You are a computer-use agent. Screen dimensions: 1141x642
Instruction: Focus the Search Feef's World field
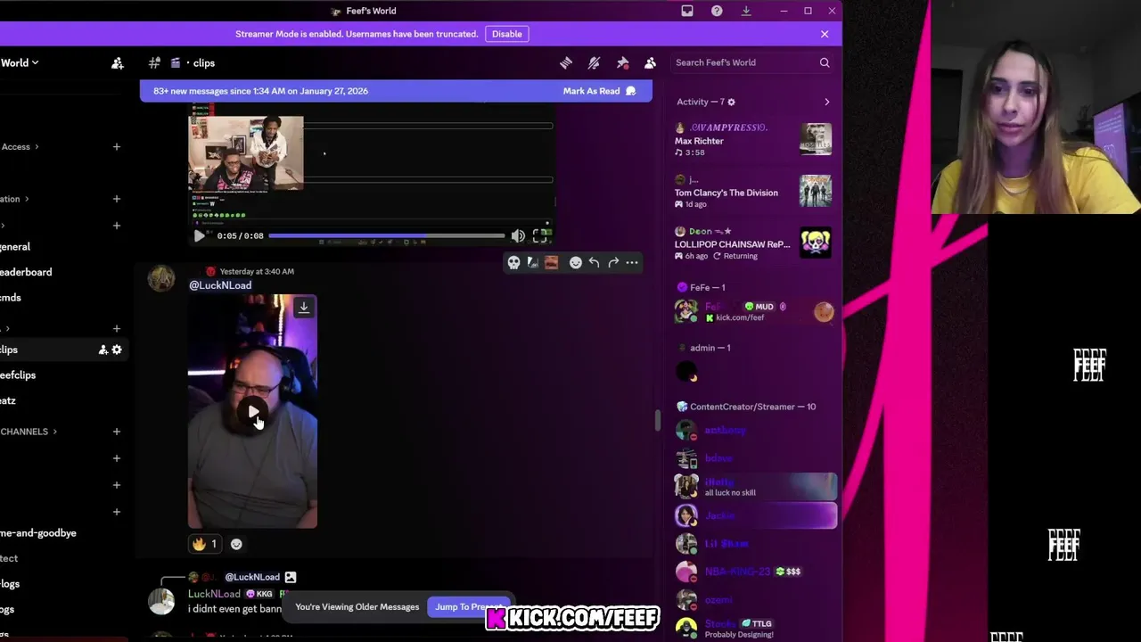(752, 62)
